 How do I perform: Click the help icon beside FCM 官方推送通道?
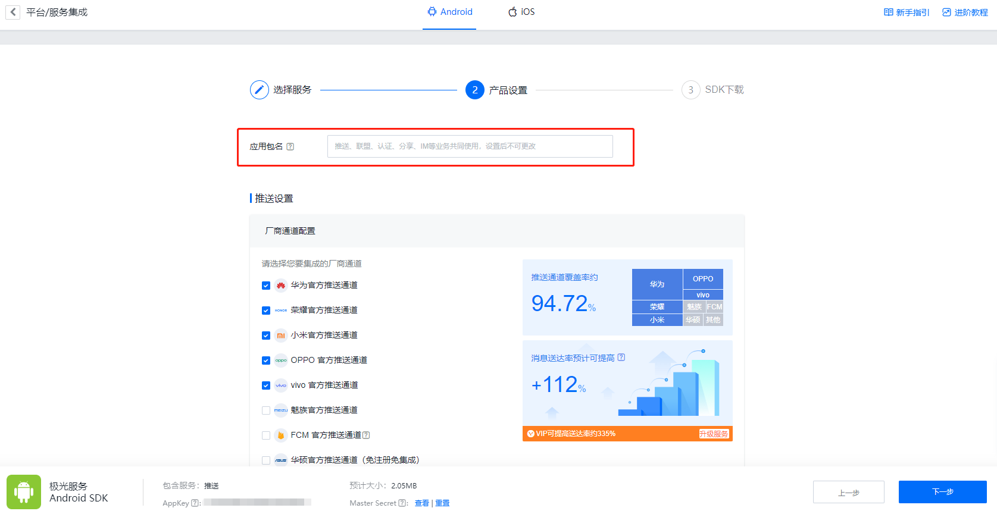click(x=366, y=435)
